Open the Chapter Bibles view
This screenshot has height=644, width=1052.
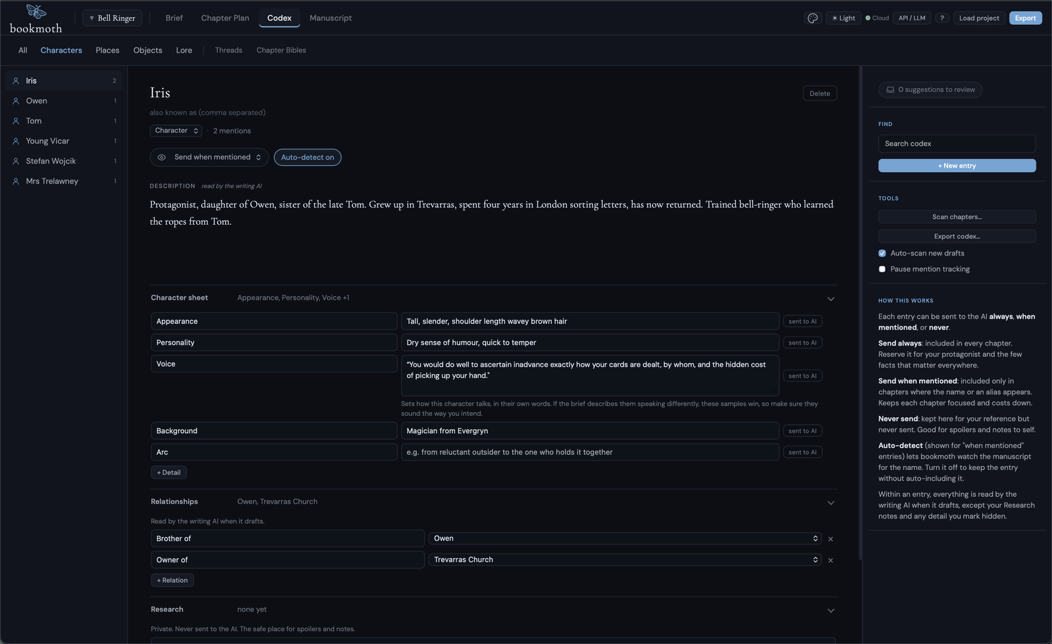tap(281, 51)
